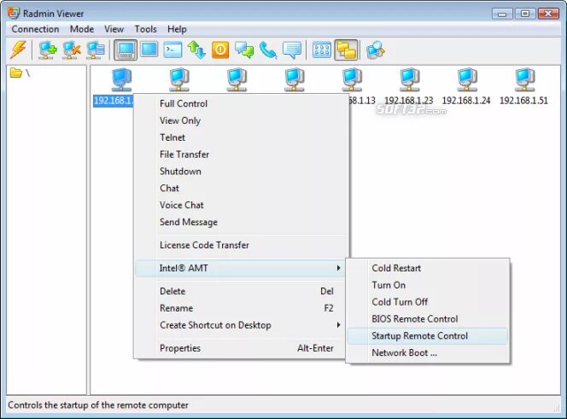The width and height of the screenshot is (567, 419).
Task: Choose License Code Transfer menu entry
Action: 242,245
